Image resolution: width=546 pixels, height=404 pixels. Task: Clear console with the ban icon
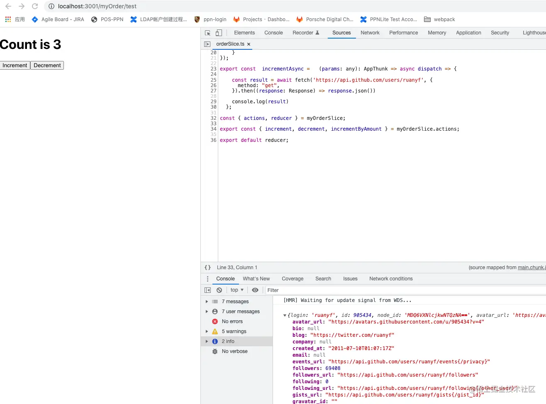click(x=219, y=290)
